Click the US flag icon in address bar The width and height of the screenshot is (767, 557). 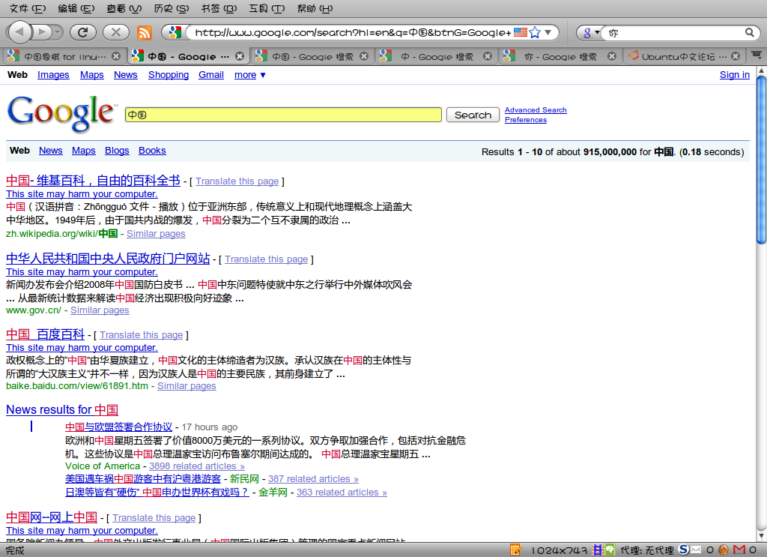[520, 32]
